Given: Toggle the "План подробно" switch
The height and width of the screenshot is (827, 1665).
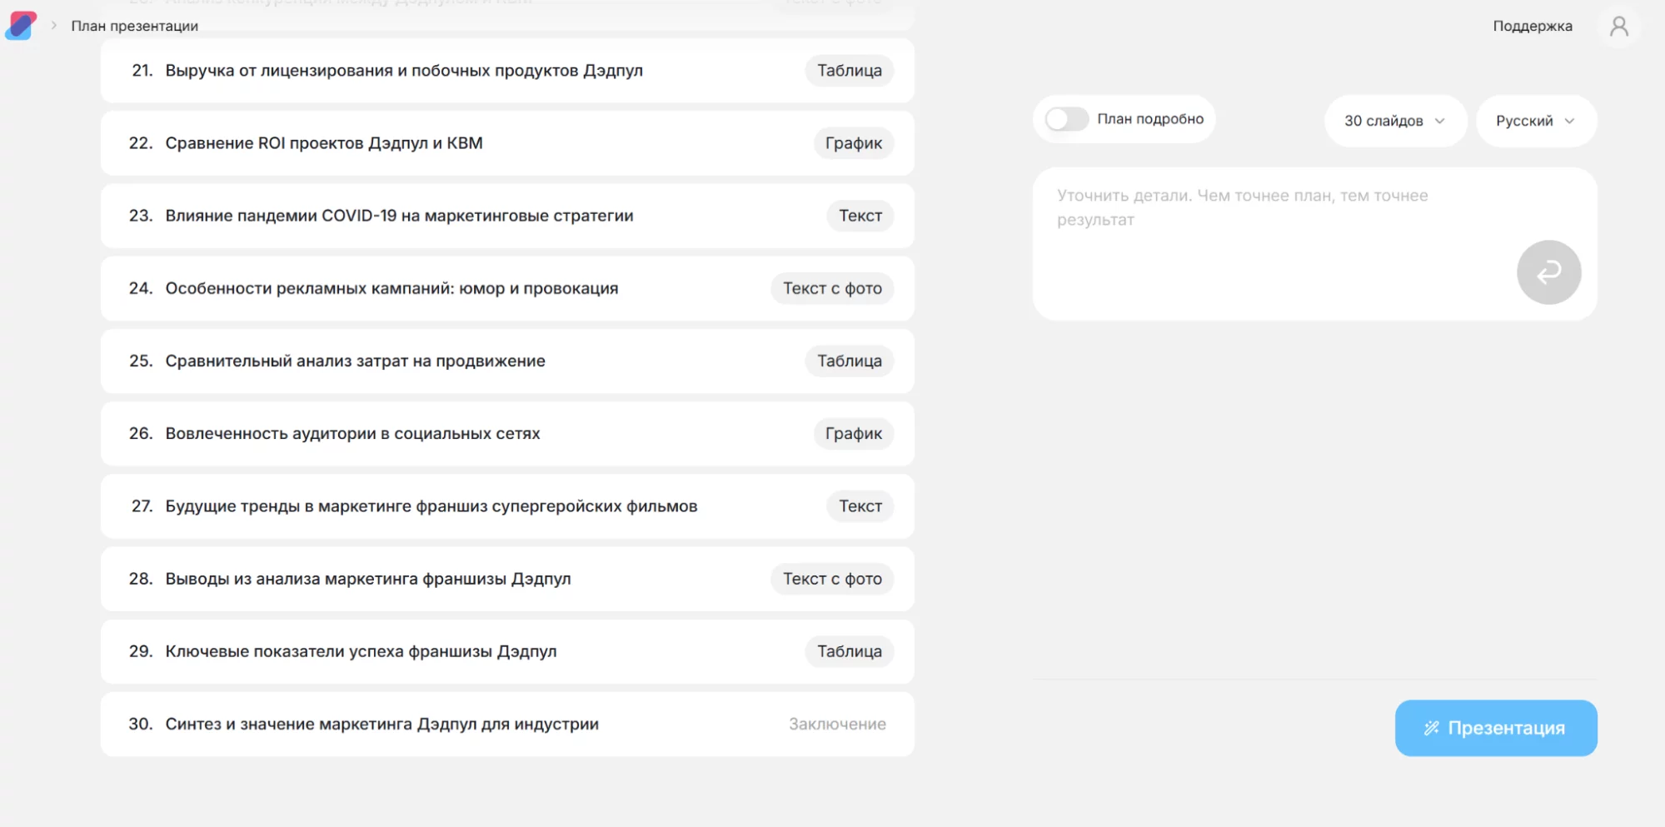Looking at the screenshot, I should pos(1066,119).
